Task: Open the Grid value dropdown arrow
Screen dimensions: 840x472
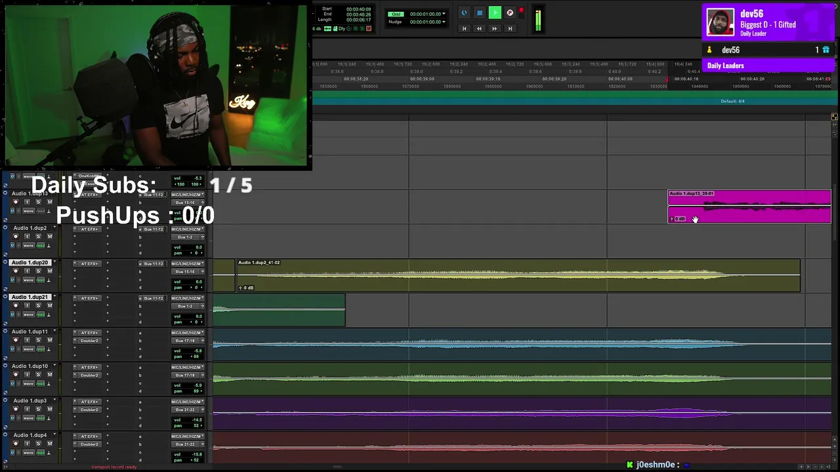Action: (444, 14)
